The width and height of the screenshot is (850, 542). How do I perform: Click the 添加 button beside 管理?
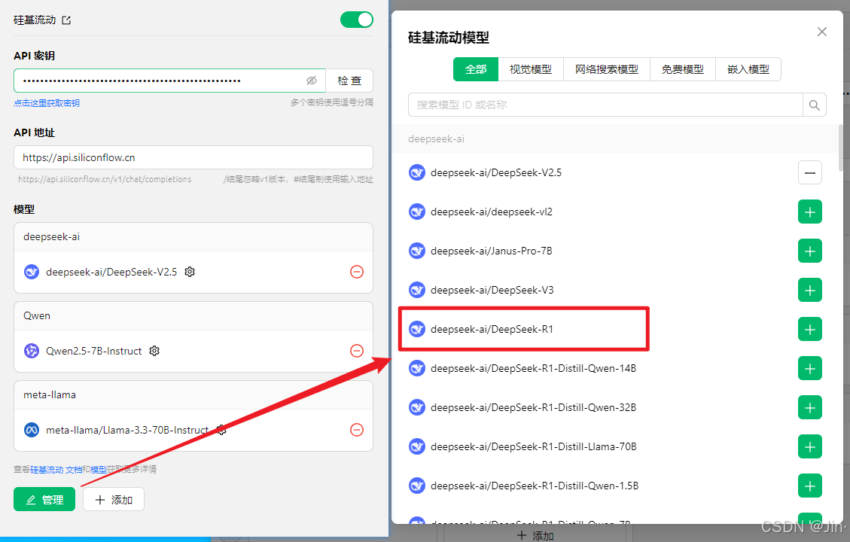[x=114, y=500]
